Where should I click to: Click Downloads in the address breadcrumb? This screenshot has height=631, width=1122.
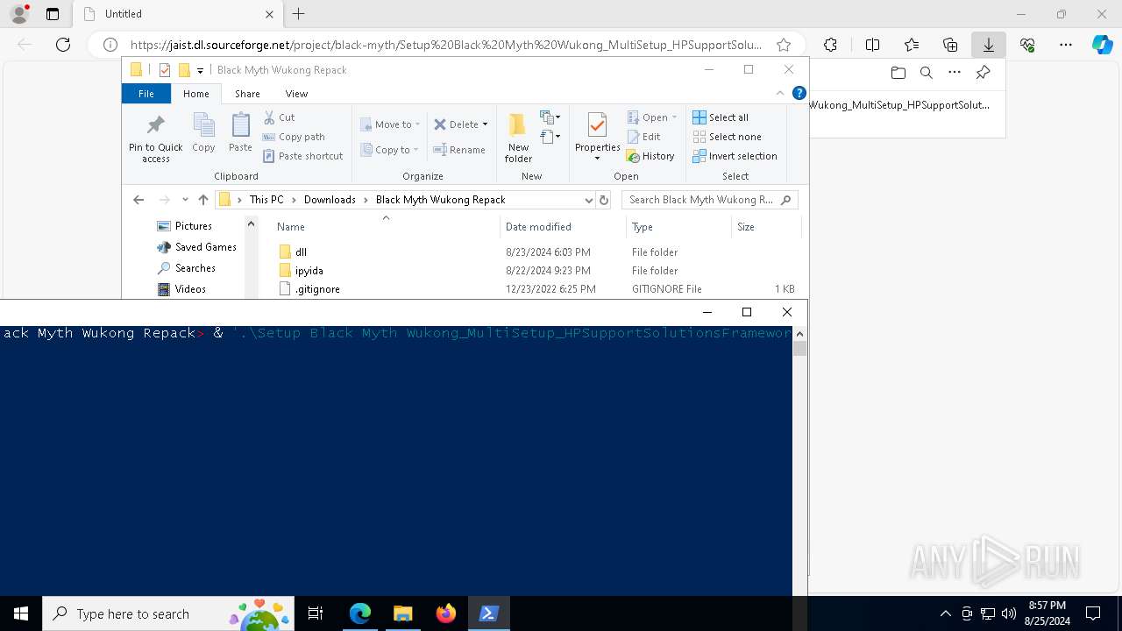tap(330, 200)
